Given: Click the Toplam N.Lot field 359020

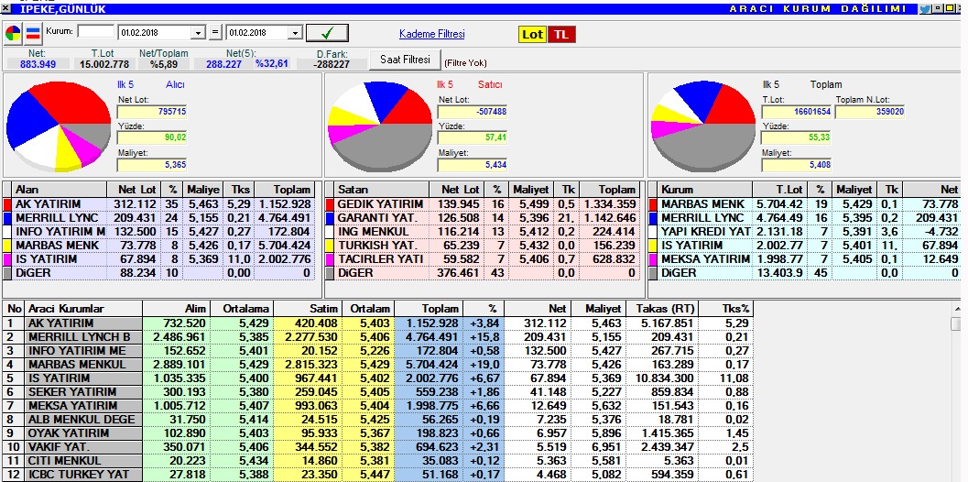Looking at the screenshot, I should point(870,112).
